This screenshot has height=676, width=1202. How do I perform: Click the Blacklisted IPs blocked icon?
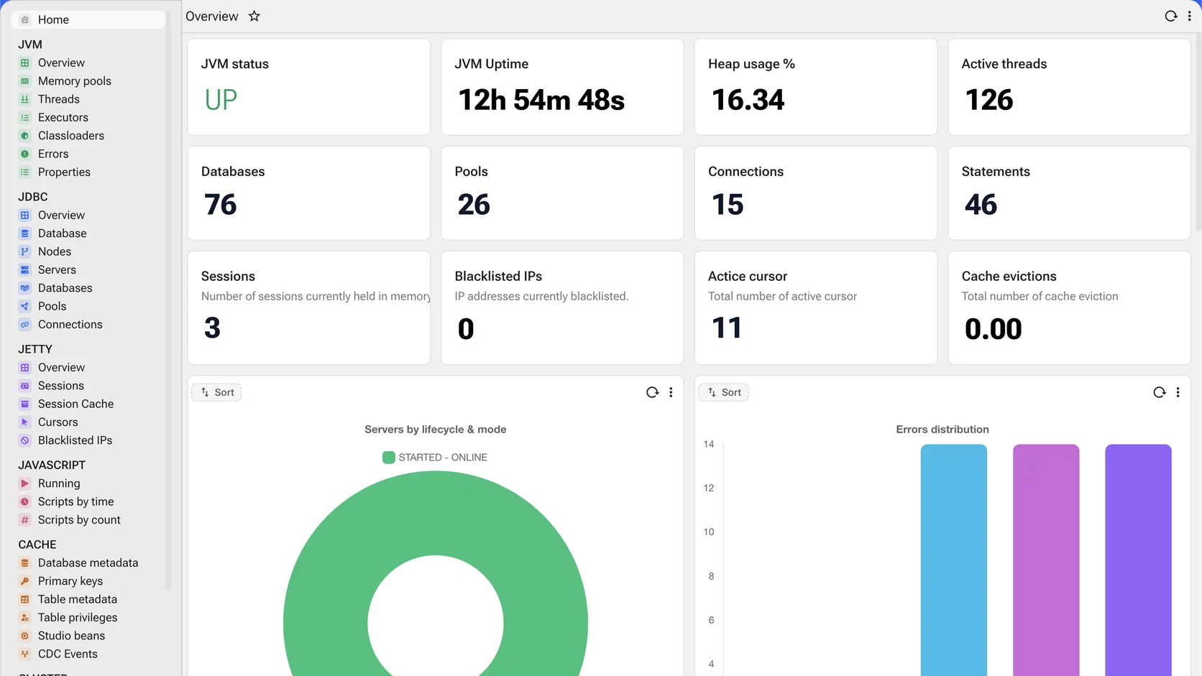(x=24, y=440)
